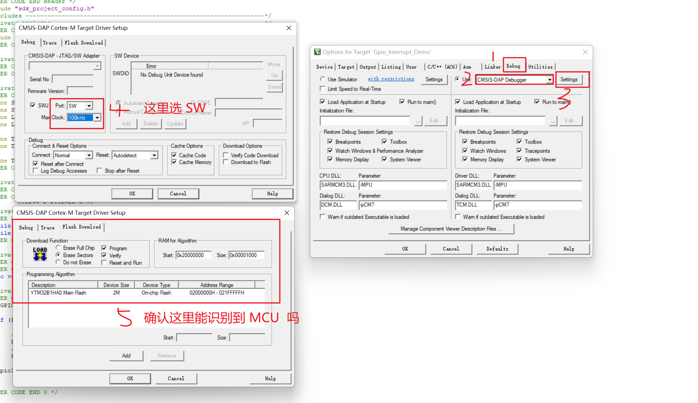The width and height of the screenshot is (698, 403).
Task: Click the RAM for Algorithm Start field
Action: pos(194,255)
